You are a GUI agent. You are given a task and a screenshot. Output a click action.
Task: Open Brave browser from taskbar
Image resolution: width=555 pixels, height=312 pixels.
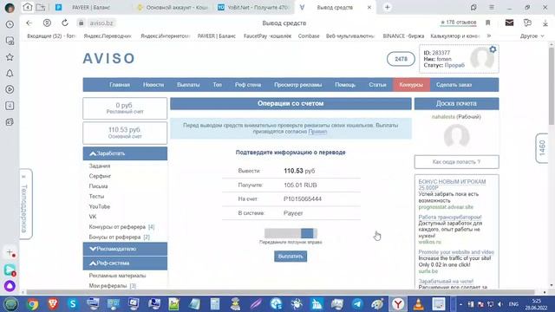click(53, 304)
